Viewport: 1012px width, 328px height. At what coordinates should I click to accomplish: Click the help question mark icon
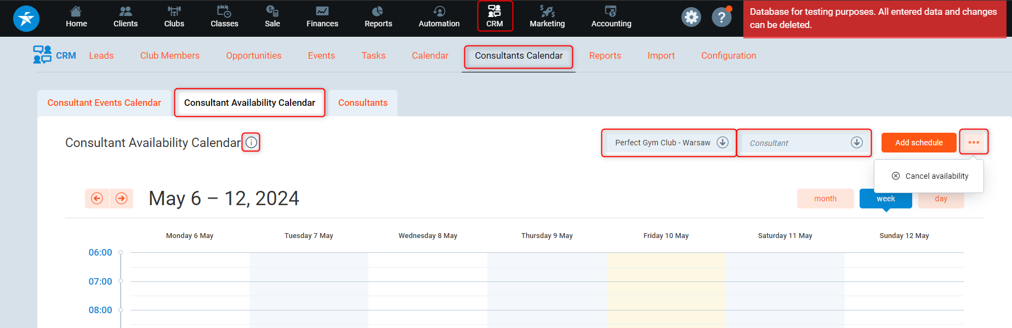(x=721, y=18)
